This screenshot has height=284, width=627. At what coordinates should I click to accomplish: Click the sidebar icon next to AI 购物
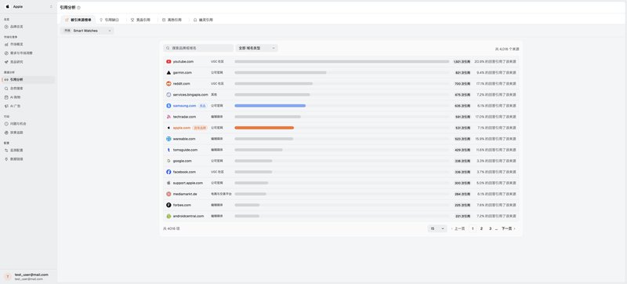[x=6, y=97]
